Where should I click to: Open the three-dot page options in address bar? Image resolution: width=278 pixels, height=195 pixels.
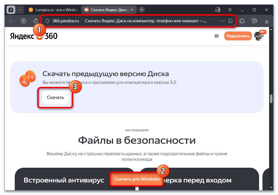pyautogui.click(x=222, y=21)
